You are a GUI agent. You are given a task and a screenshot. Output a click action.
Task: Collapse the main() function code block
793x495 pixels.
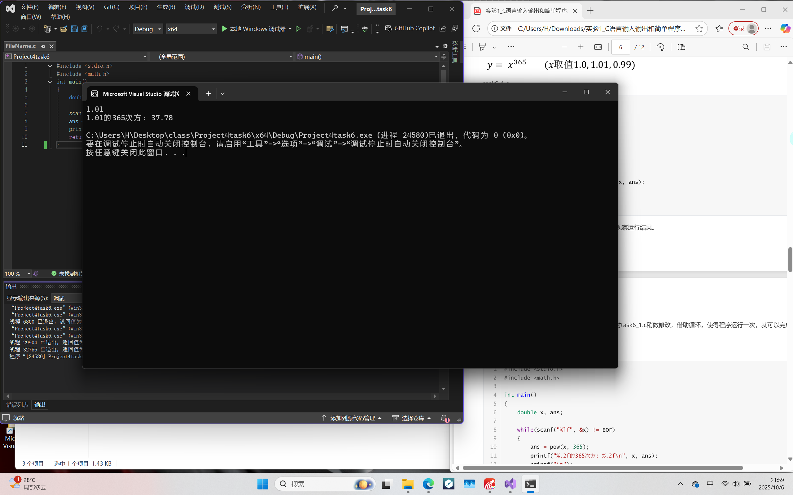click(50, 82)
